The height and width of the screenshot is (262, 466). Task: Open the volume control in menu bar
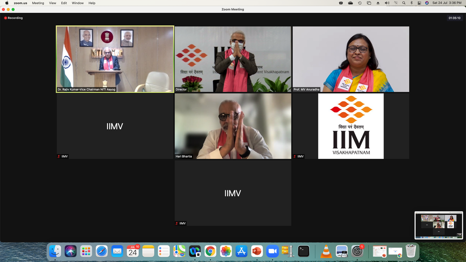[387, 3]
